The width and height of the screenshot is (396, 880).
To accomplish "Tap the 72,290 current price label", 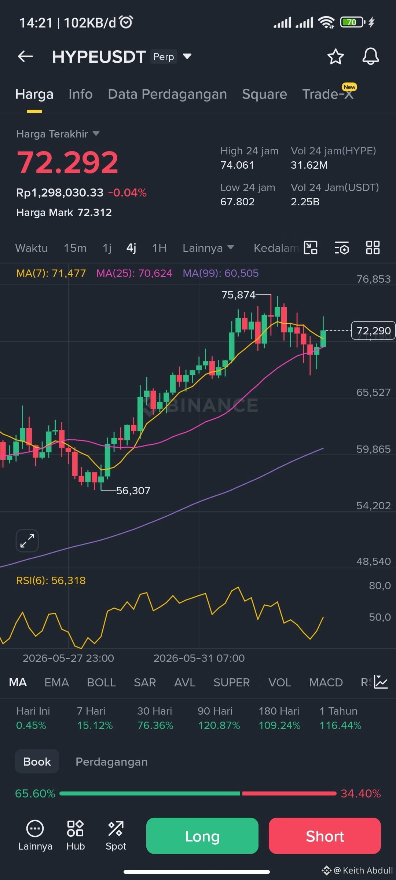I will click(373, 331).
